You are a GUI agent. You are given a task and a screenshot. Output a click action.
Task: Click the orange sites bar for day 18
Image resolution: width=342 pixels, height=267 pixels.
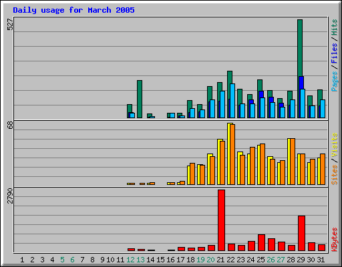[x=192, y=174]
